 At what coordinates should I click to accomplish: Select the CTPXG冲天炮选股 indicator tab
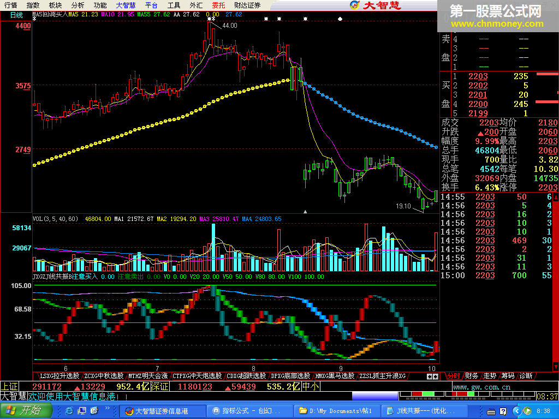click(197, 376)
